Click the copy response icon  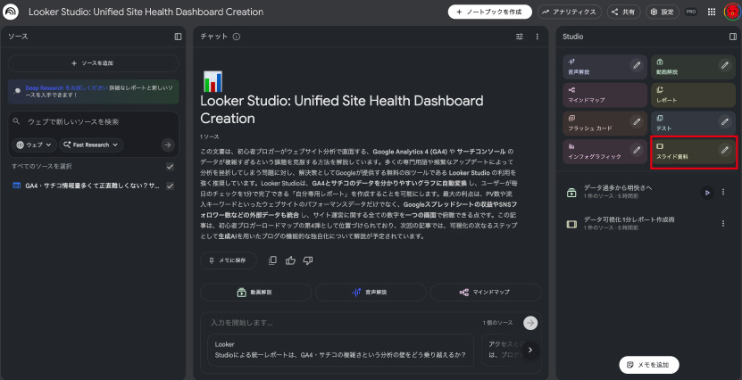click(273, 260)
